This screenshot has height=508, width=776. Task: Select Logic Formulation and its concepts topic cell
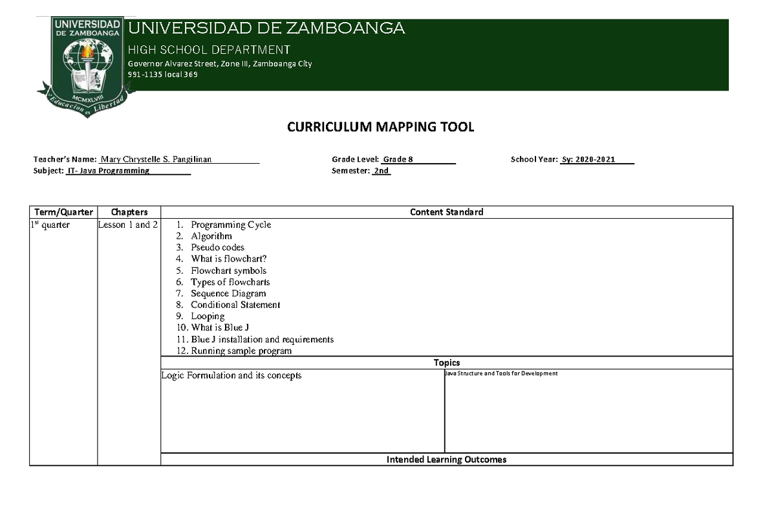coord(232,375)
